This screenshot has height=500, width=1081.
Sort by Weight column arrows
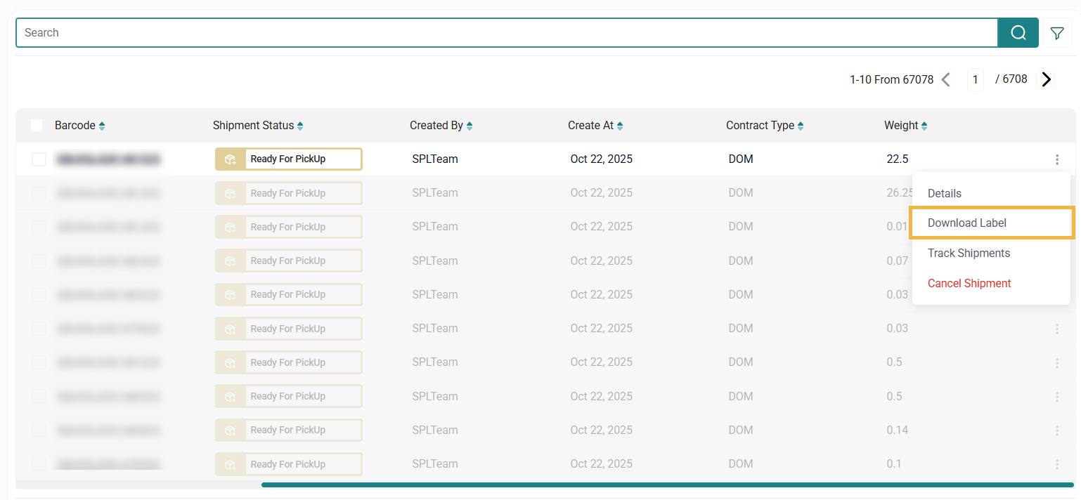pyautogui.click(x=924, y=126)
